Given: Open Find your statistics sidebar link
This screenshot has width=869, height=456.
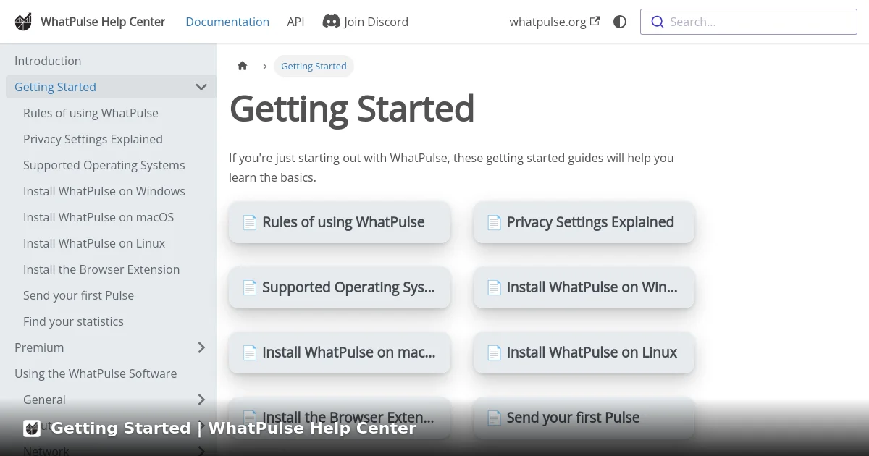Looking at the screenshot, I should coord(73,321).
